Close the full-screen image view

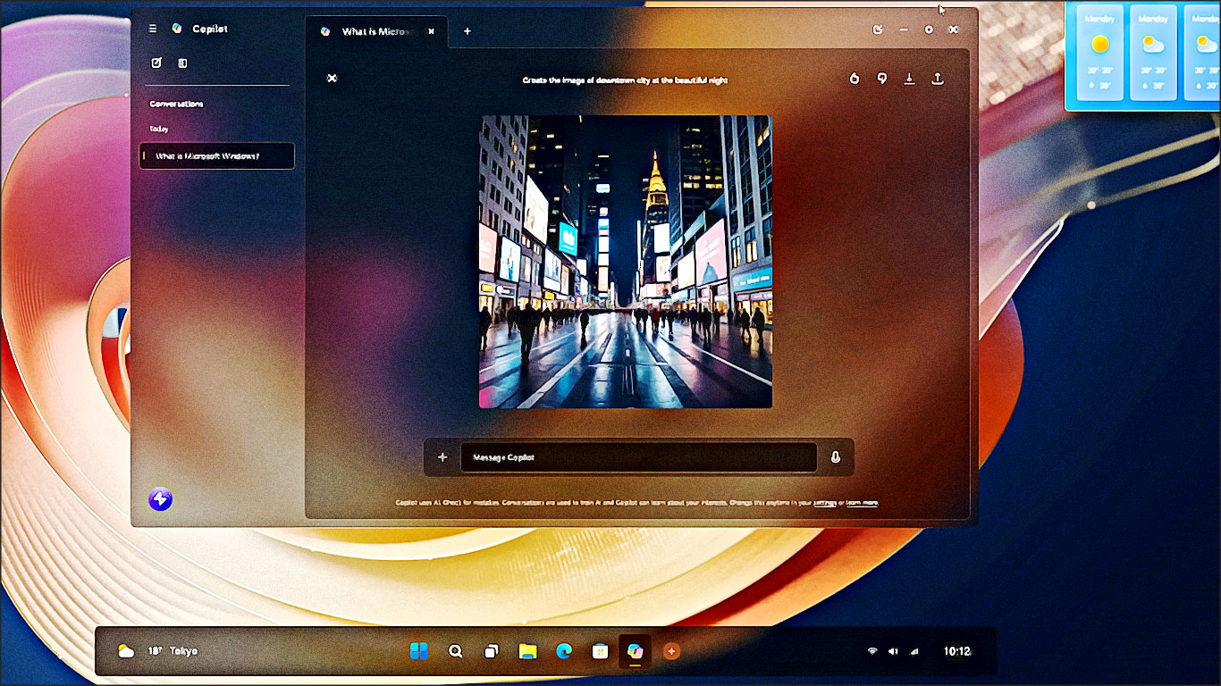332,79
